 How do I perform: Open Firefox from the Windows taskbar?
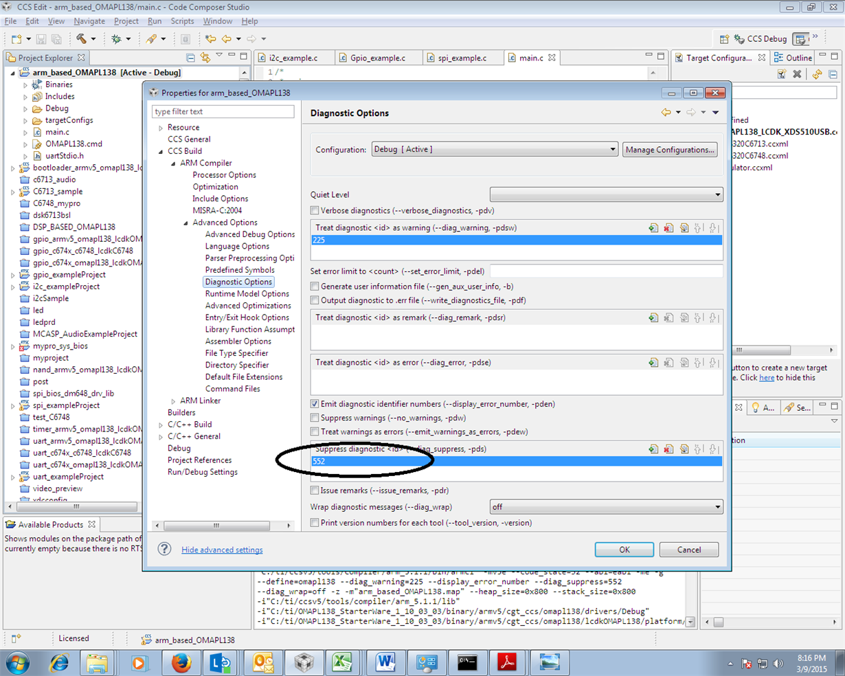[x=181, y=663]
